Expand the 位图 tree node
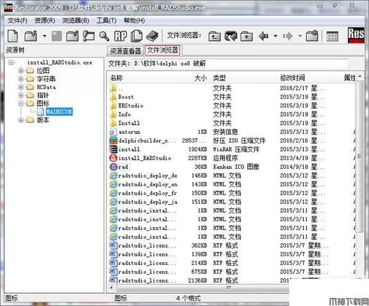This screenshot has width=369, height=306. tap(22, 71)
